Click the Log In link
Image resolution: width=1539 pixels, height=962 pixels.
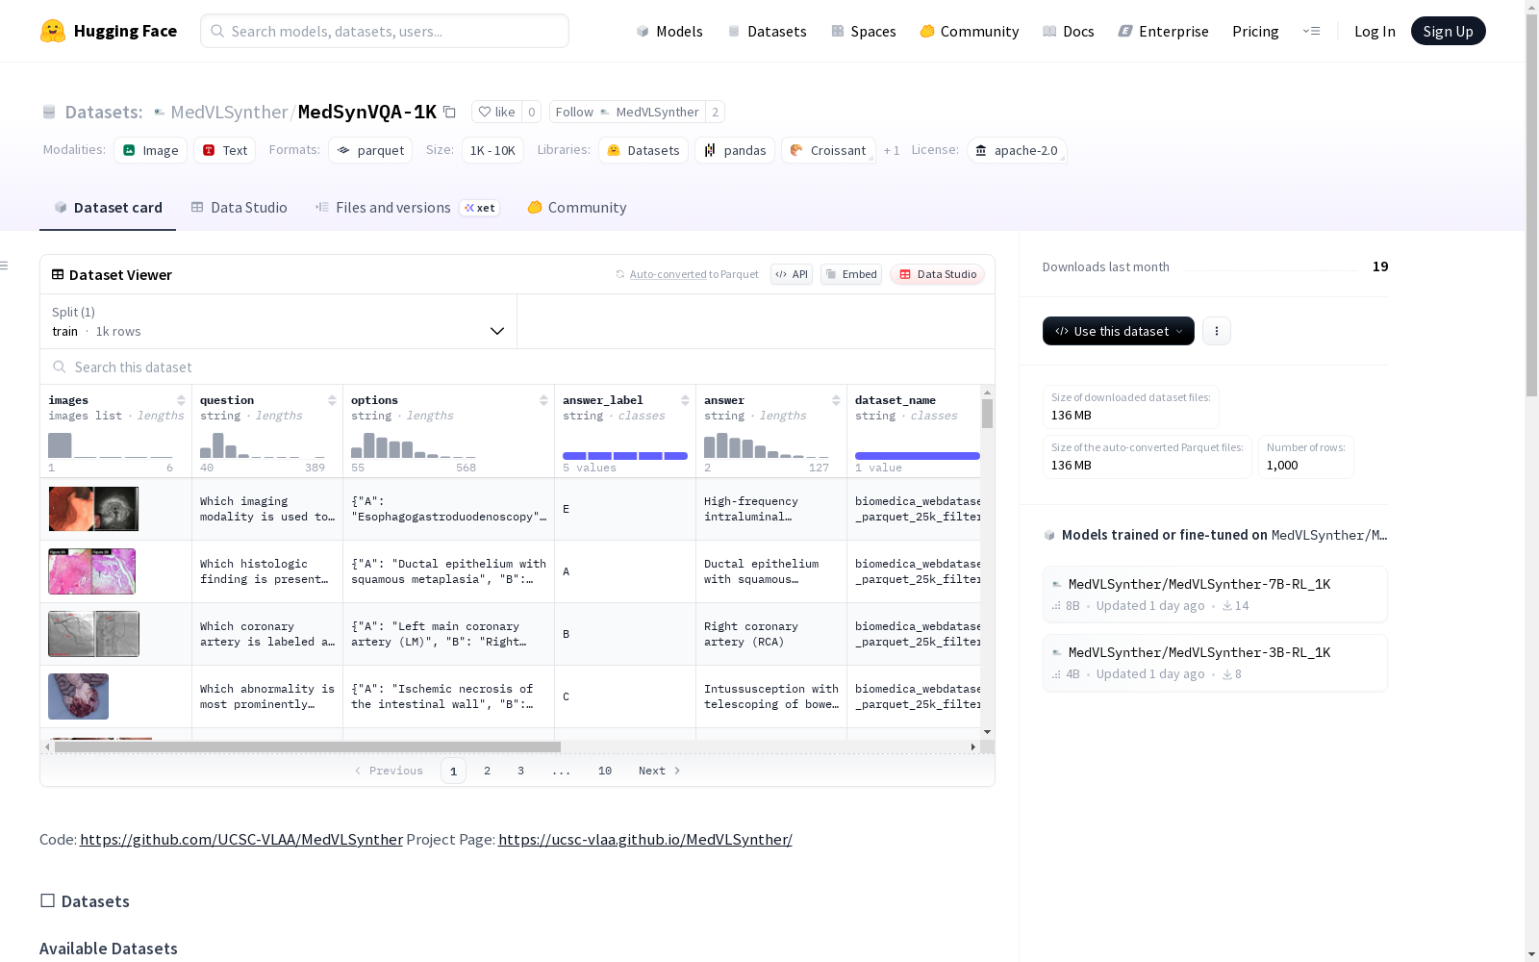pyautogui.click(x=1375, y=31)
